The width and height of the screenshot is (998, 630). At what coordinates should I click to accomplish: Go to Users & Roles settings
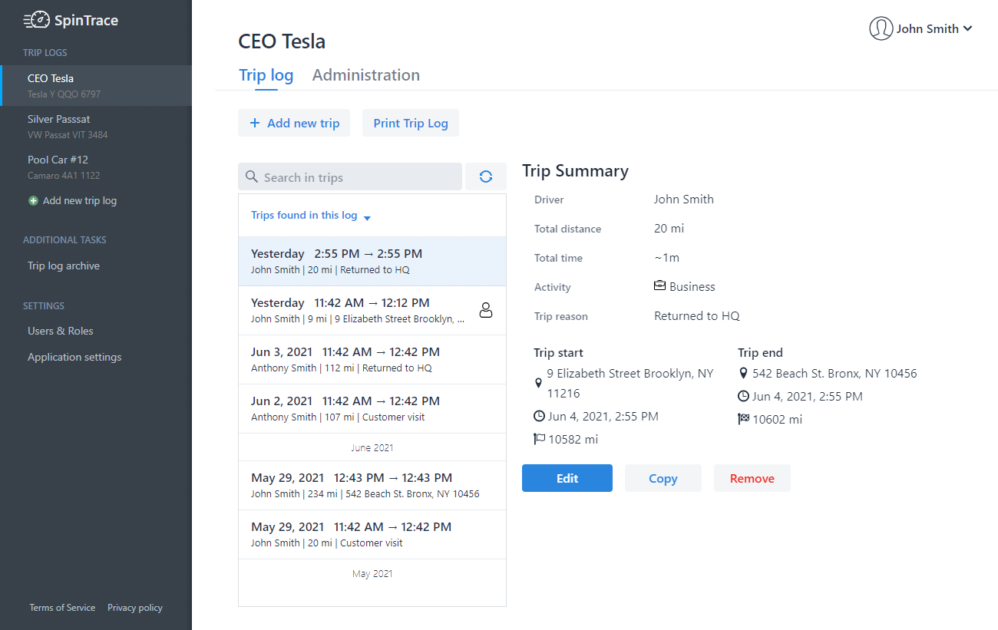[x=61, y=331]
